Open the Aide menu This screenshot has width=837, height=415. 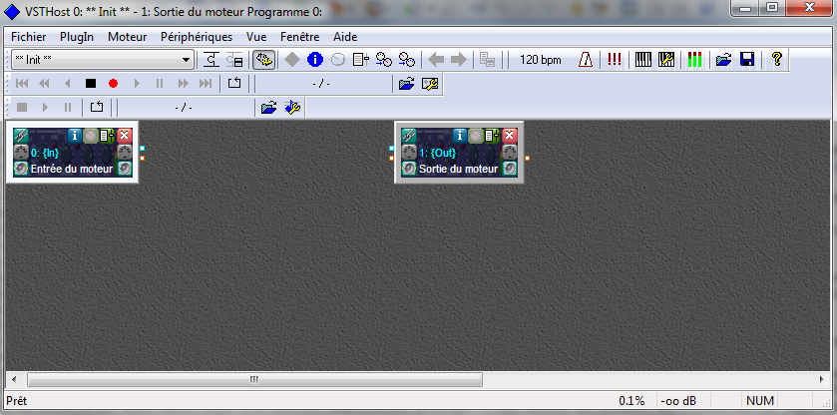tap(345, 37)
